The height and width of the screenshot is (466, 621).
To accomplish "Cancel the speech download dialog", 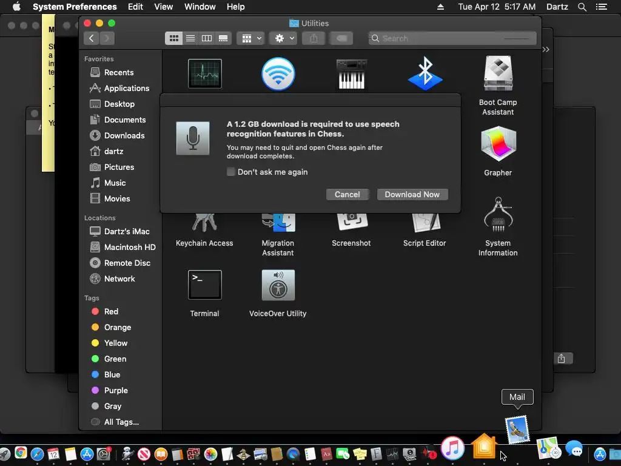I will (x=347, y=195).
